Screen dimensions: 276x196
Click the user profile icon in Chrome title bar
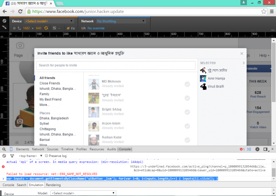pos(244,2)
